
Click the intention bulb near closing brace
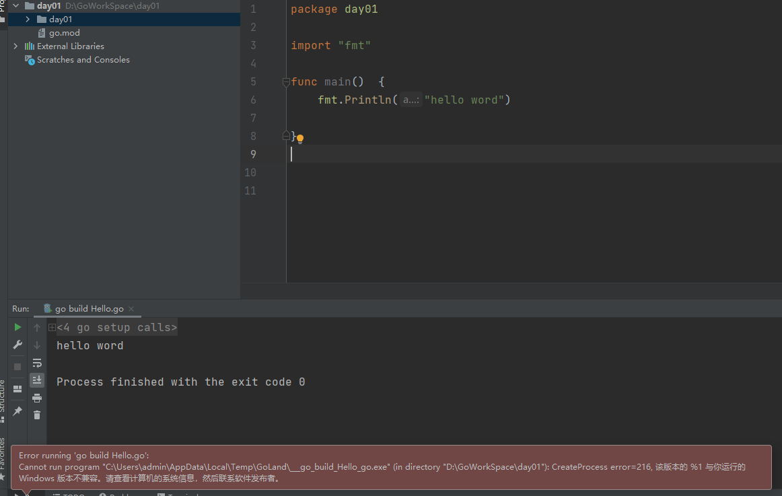[x=299, y=138]
